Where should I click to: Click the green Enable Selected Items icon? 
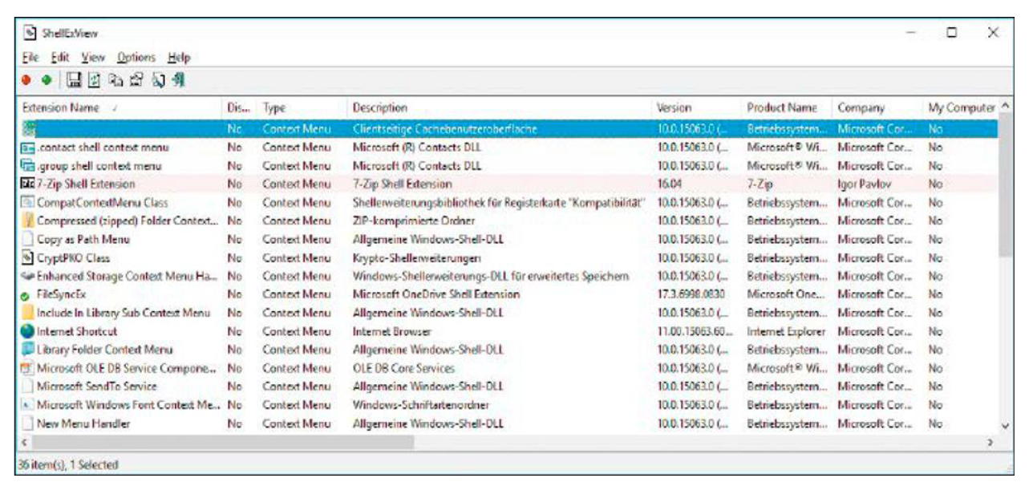(x=47, y=80)
